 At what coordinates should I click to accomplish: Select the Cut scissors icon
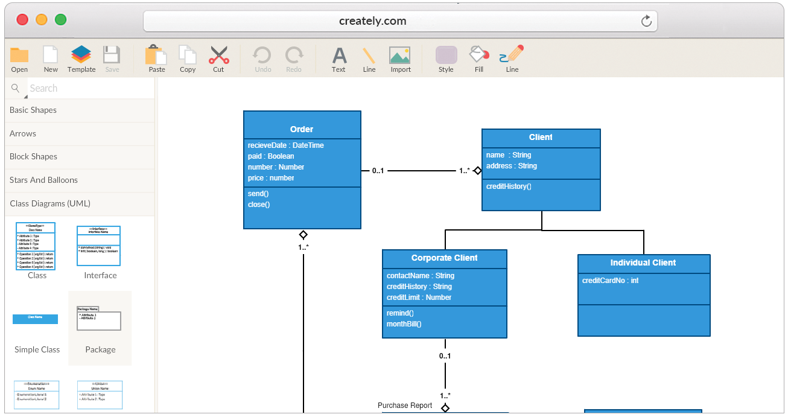[218, 56]
